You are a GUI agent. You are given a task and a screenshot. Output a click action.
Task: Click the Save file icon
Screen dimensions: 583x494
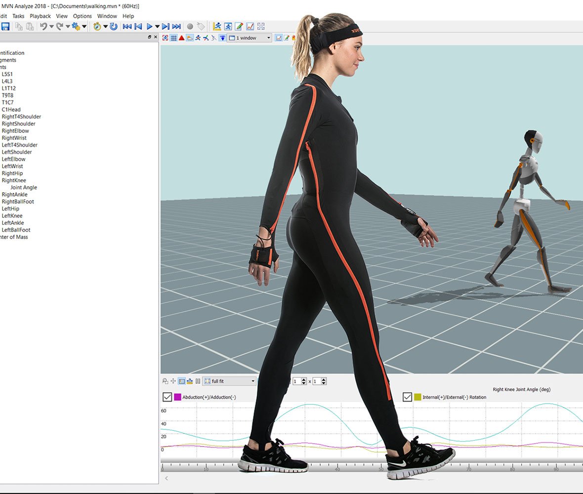point(5,27)
